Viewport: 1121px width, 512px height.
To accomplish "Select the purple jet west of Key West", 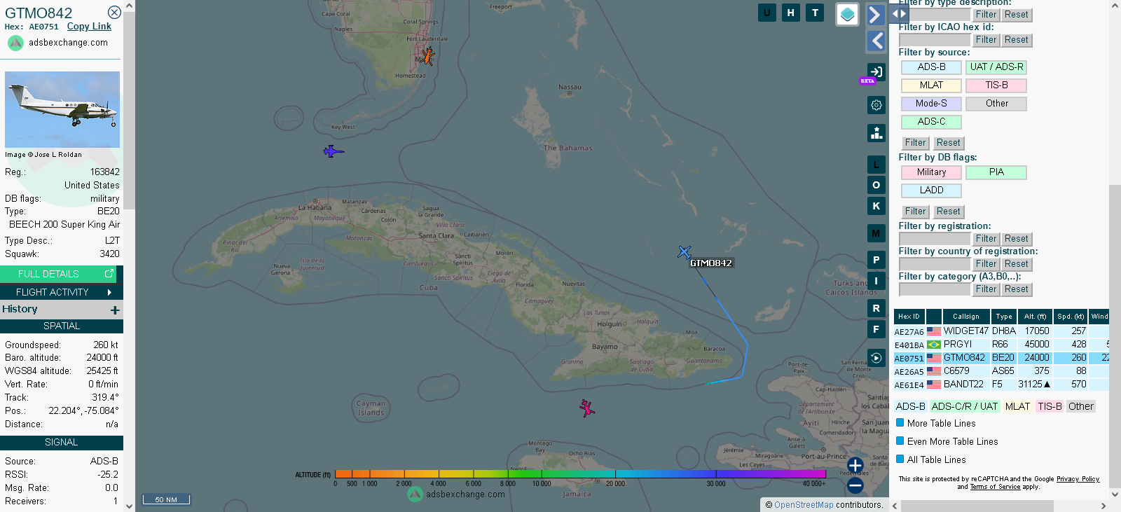I will [x=333, y=151].
